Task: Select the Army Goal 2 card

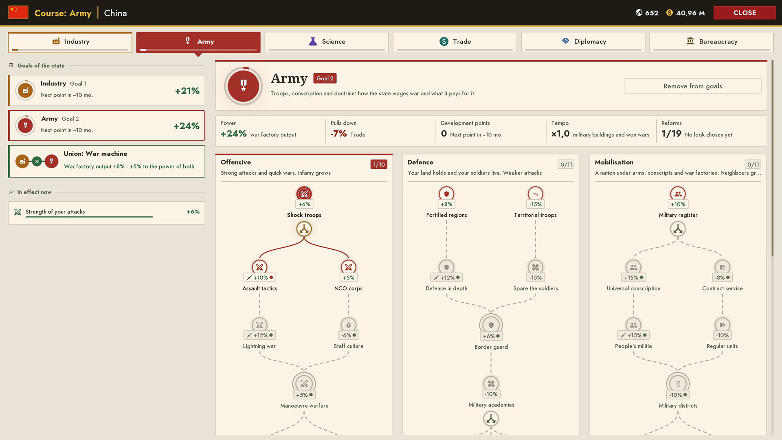Action: coord(107,125)
